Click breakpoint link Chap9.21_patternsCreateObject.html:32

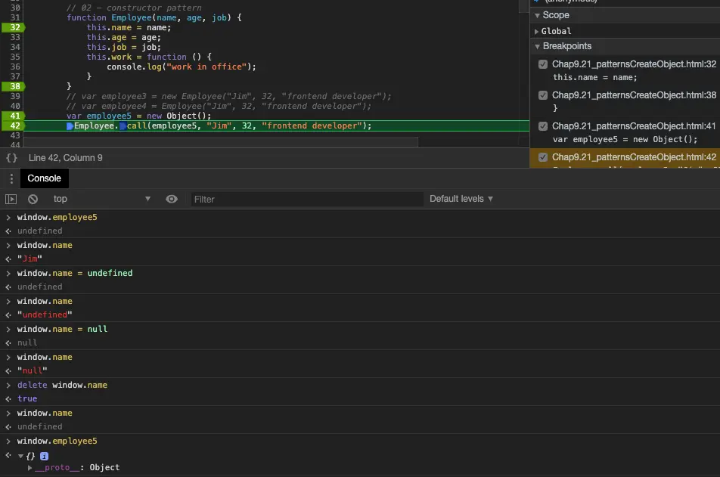click(634, 64)
